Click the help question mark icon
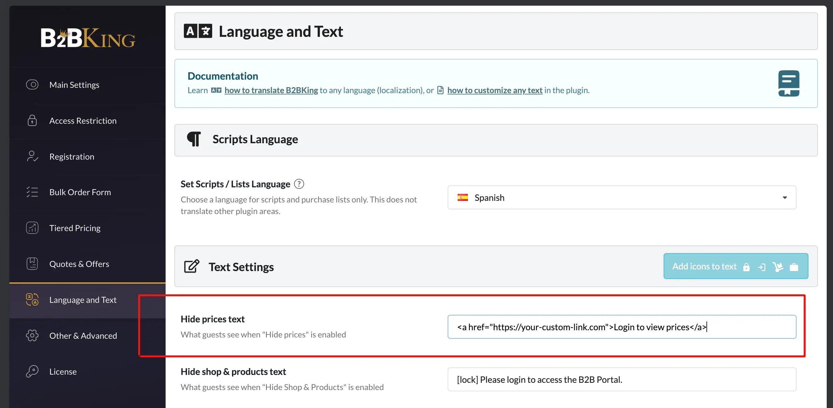The width and height of the screenshot is (833, 408). (299, 184)
